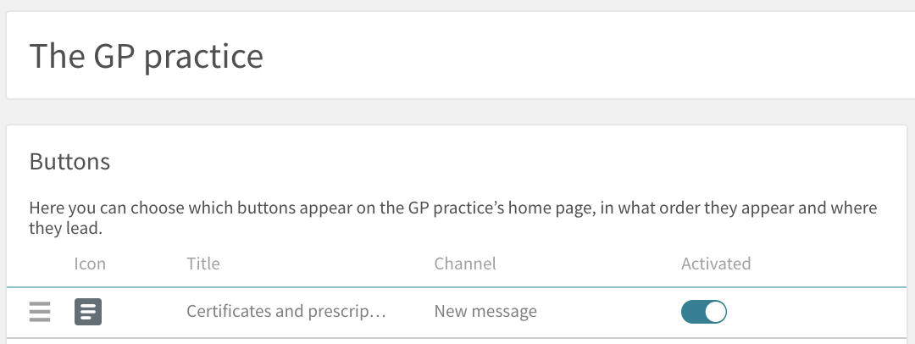Click the partially visible row below Certificates
Viewport: 915px width, 344px height.
457,341
